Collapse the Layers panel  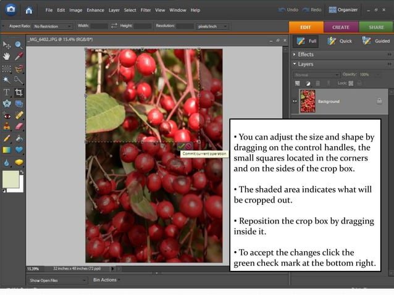pyautogui.click(x=295, y=64)
